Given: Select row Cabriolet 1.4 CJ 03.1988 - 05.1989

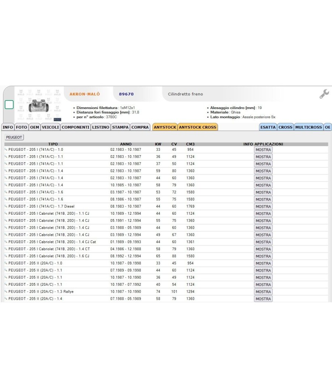Looking at the screenshot, I should tap(166, 228).
